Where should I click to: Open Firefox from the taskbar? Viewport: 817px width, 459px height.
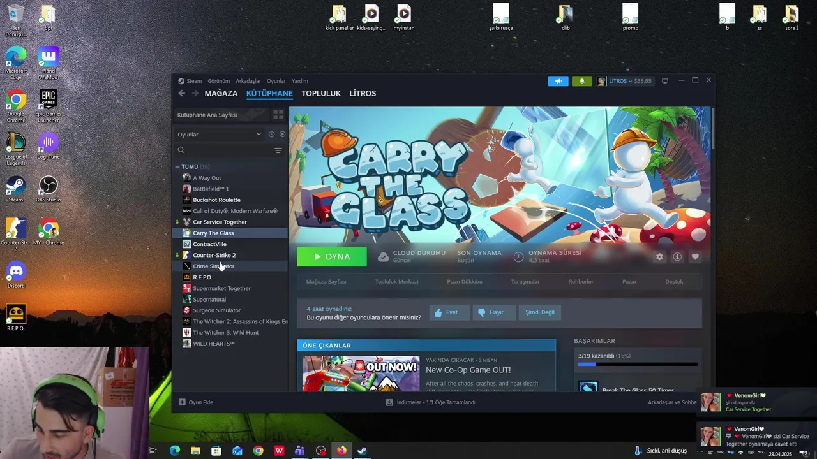coord(341,451)
